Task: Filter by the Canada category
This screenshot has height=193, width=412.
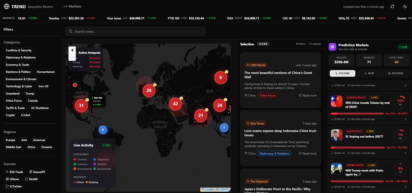Action: [x=33, y=101]
